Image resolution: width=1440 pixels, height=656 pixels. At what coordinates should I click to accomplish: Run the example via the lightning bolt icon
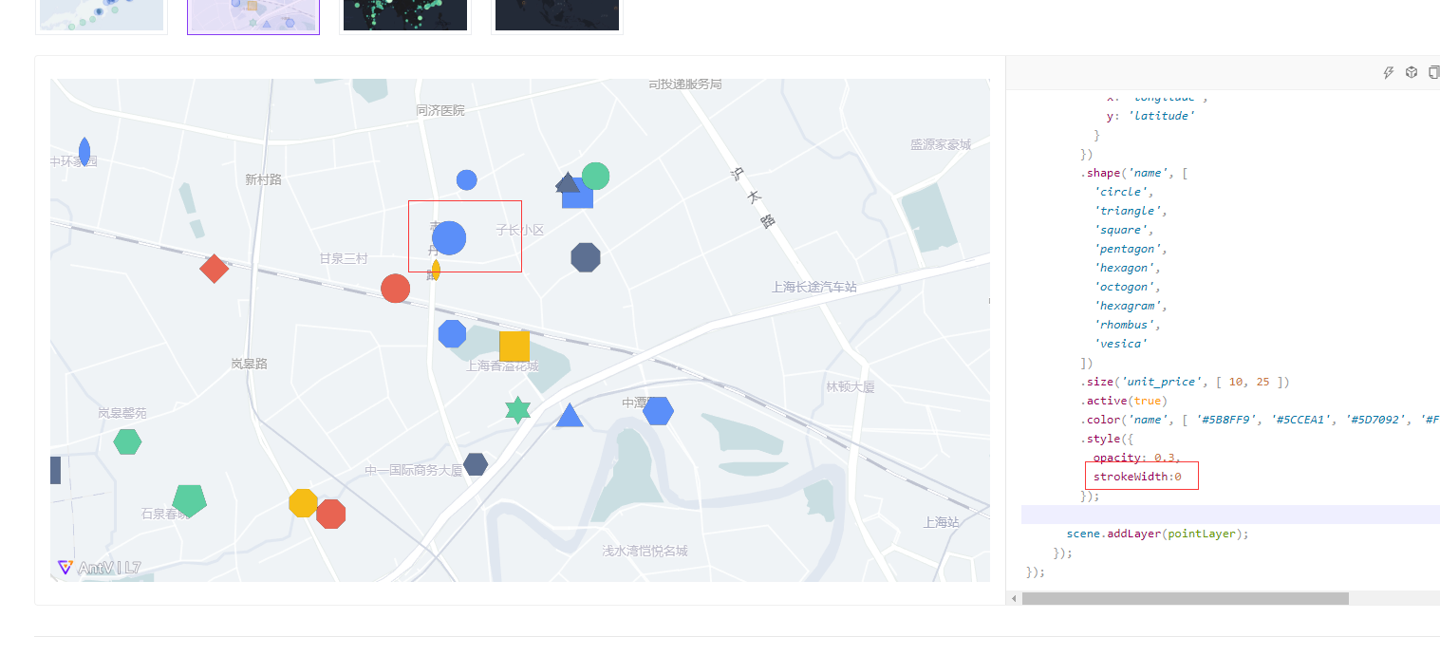[x=1388, y=71]
